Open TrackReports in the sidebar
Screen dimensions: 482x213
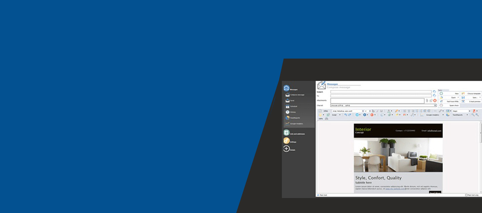click(293, 118)
